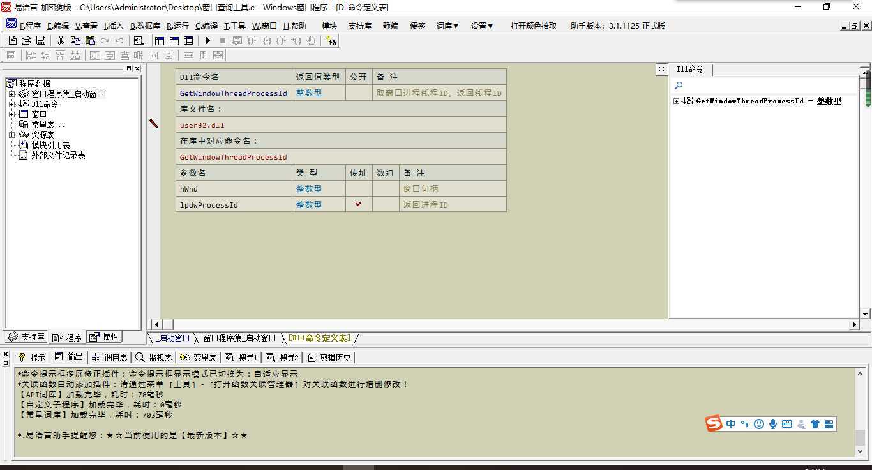Click the Paste clipboard icon

[x=90, y=41]
